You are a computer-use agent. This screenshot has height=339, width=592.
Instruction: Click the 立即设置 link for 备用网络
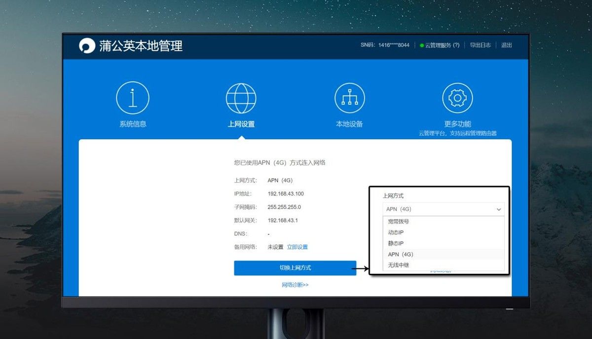(297, 247)
